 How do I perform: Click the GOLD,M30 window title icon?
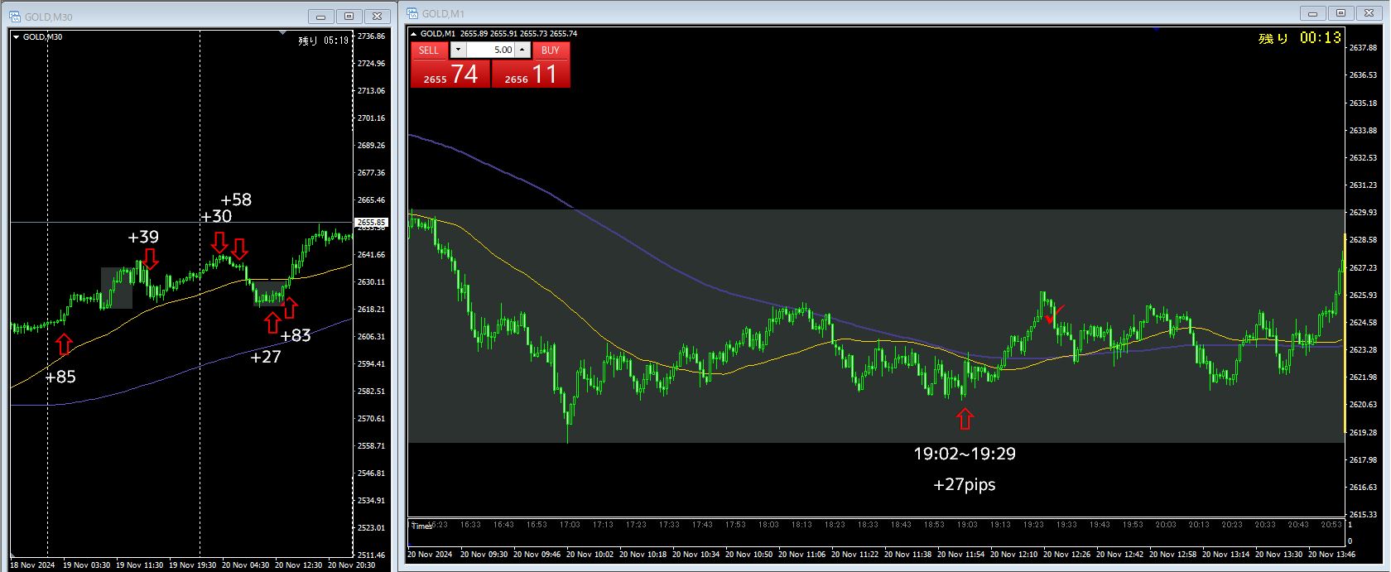[16, 16]
